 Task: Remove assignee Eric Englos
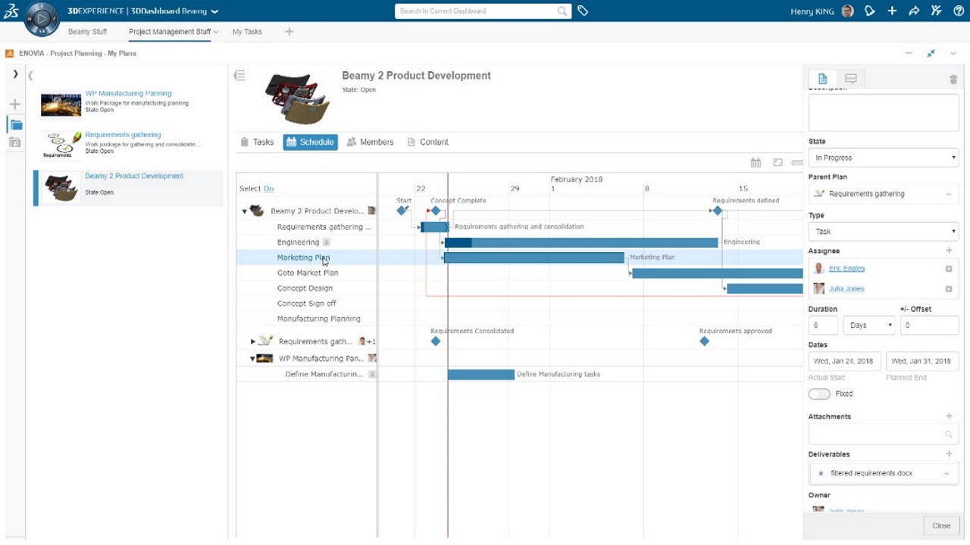pos(948,269)
